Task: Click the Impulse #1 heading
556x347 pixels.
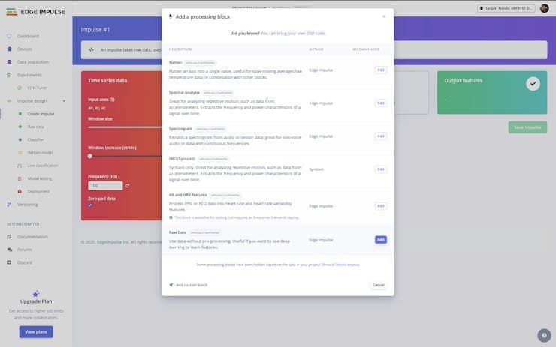Action: (95, 30)
